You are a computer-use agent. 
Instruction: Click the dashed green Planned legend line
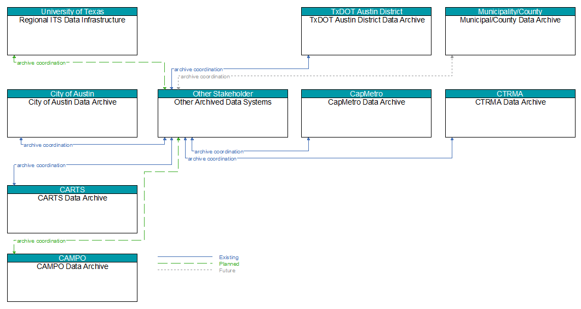pos(185,264)
